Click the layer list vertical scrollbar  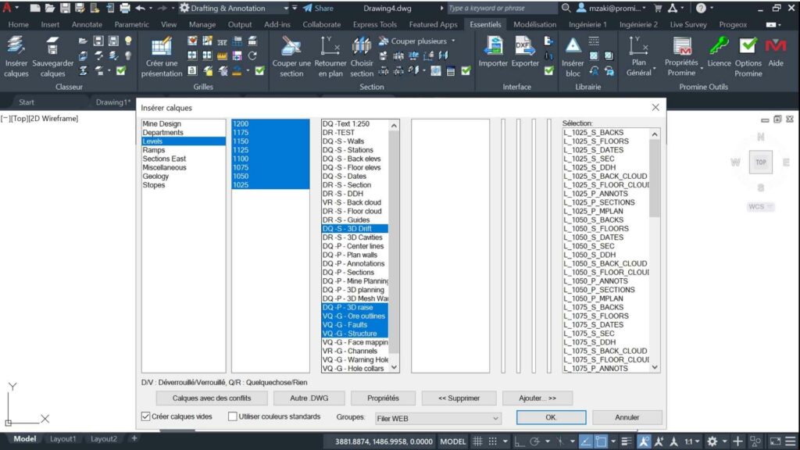click(x=394, y=246)
